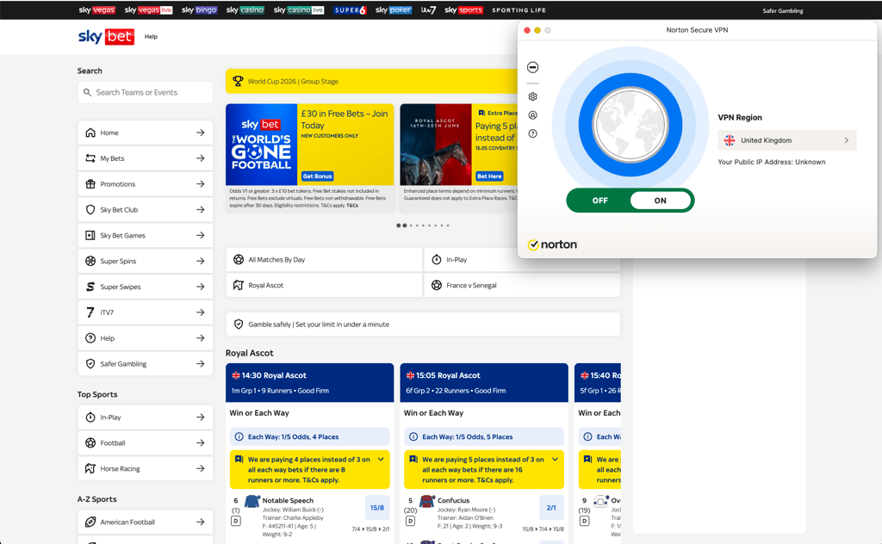This screenshot has height=544, width=882.
Task: Open the All Matches By Day link
Action: [324, 260]
